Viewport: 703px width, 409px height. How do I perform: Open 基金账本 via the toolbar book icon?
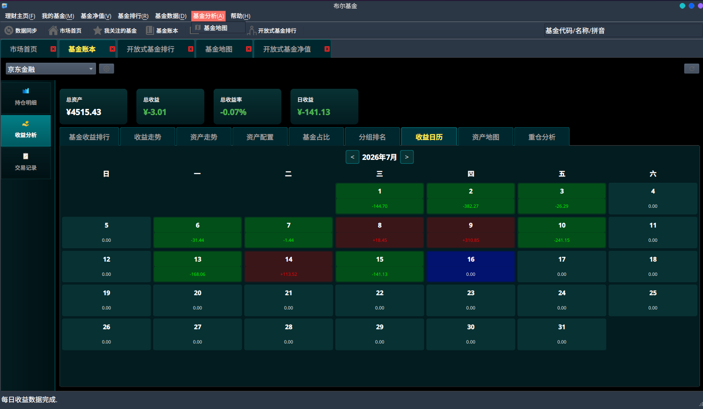150,31
